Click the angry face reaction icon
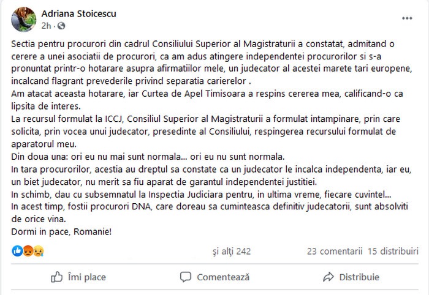 click(x=28, y=251)
